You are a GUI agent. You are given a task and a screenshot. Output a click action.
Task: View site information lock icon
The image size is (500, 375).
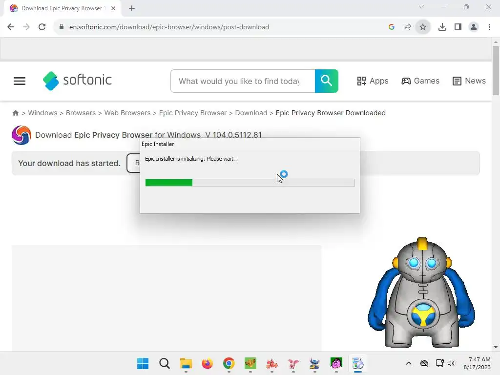[x=62, y=27]
